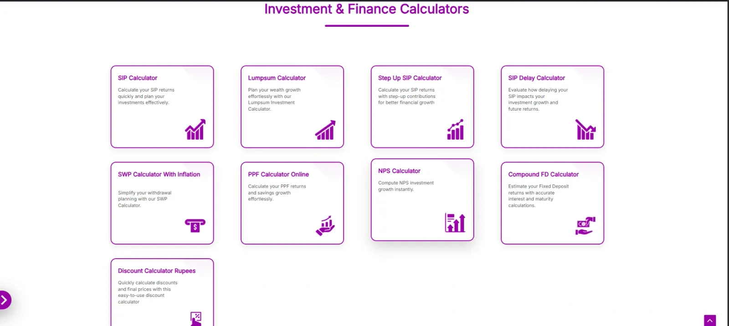The image size is (729, 326).
Task: Click the NPS Calculator report chart icon
Action: [455, 223]
